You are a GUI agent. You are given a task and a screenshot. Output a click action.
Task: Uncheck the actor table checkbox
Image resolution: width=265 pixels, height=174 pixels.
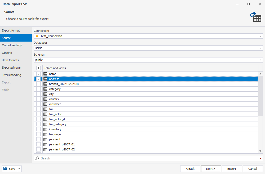point(38,74)
